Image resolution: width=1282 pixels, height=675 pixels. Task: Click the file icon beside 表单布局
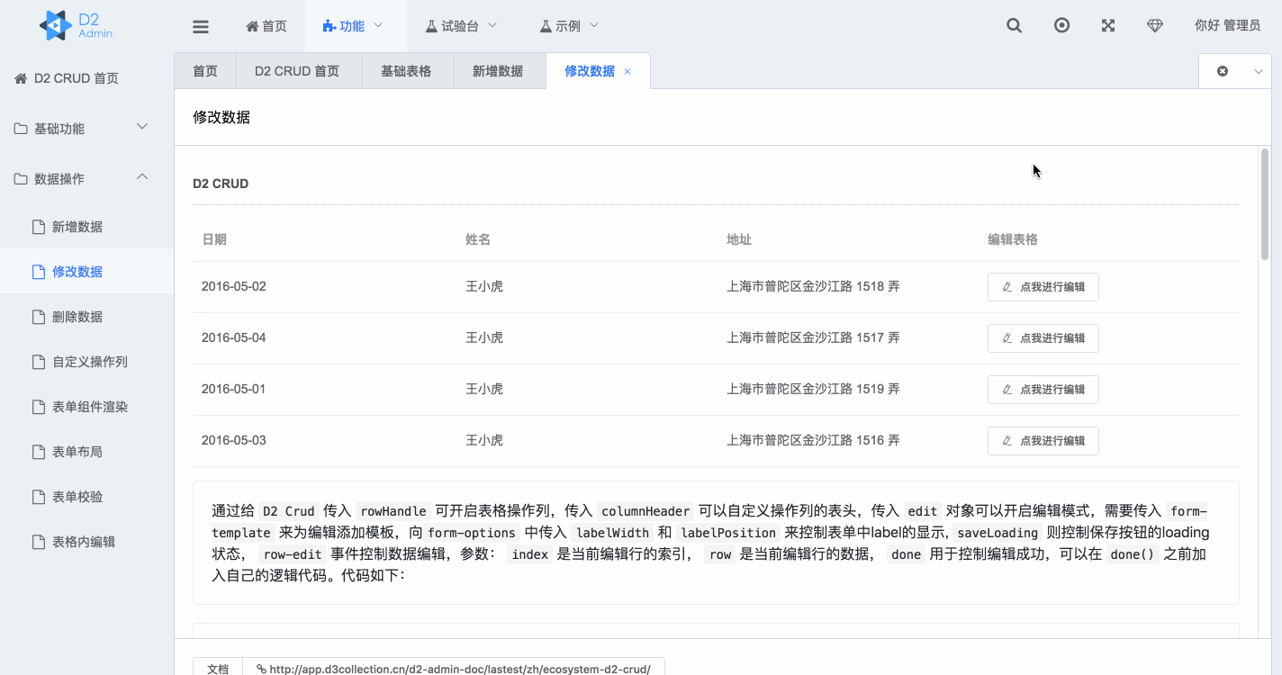pos(39,452)
